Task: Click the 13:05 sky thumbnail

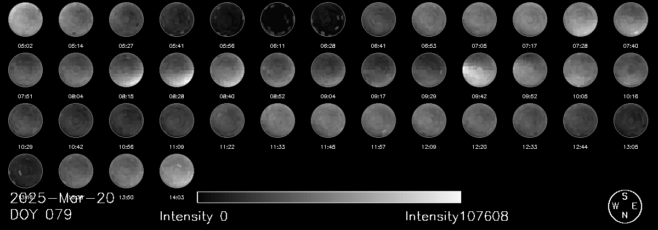Action: 631,121
